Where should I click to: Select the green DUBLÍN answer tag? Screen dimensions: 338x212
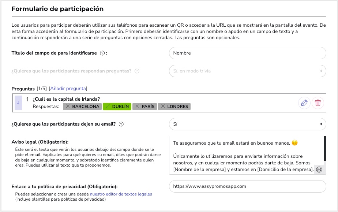coord(117,106)
